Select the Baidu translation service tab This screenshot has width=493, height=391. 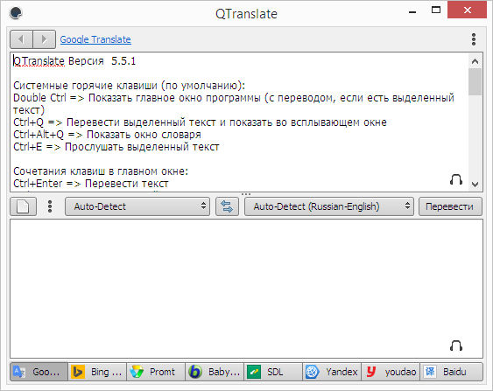(451, 372)
